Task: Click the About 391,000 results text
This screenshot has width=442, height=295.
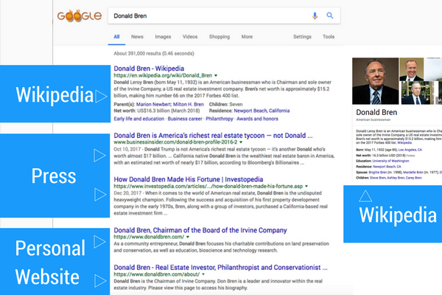Action: click(154, 53)
